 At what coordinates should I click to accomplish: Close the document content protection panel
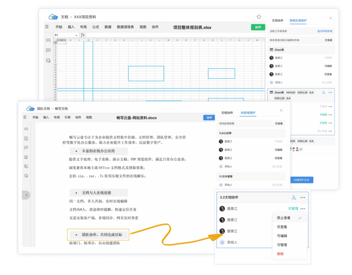tap(281, 110)
